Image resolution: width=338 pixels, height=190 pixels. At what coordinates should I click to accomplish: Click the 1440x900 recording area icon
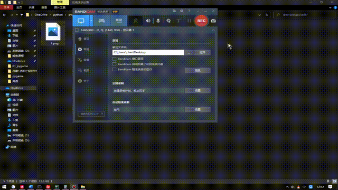pyautogui.click(x=77, y=30)
